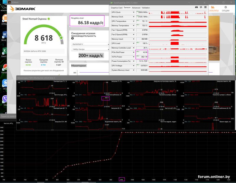The width and height of the screenshot is (236, 183).
Task: Click the curve point at 975 mV
Action: 122,133
